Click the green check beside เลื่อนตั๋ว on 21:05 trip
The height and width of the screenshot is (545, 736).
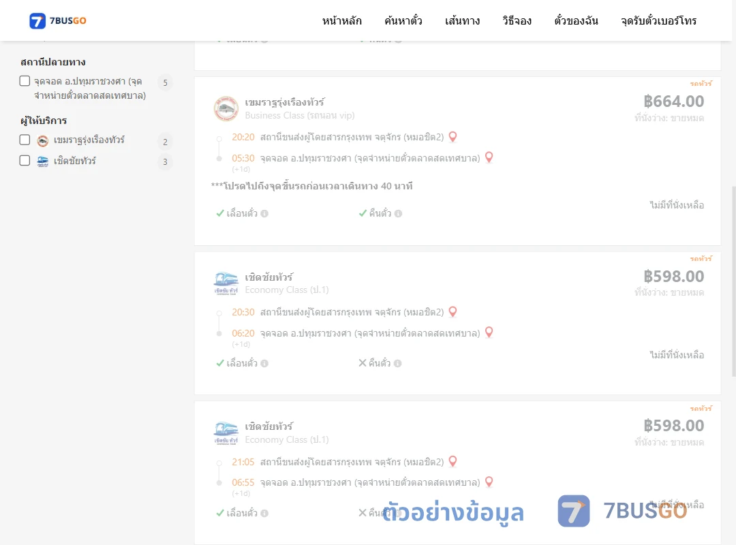219,512
